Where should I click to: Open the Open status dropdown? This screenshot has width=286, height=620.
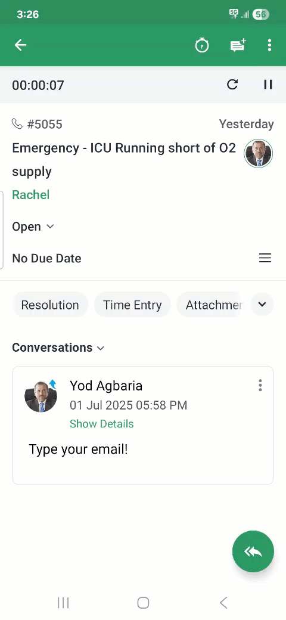33,227
